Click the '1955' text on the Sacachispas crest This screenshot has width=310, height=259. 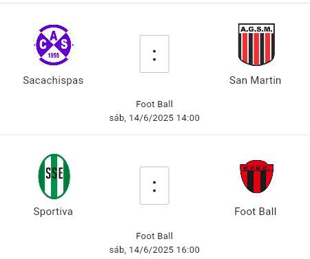[54, 56]
